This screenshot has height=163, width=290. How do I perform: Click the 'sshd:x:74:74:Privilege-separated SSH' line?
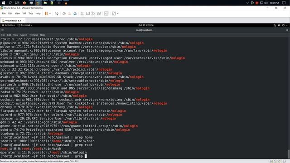pyautogui.click(x=65, y=130)
